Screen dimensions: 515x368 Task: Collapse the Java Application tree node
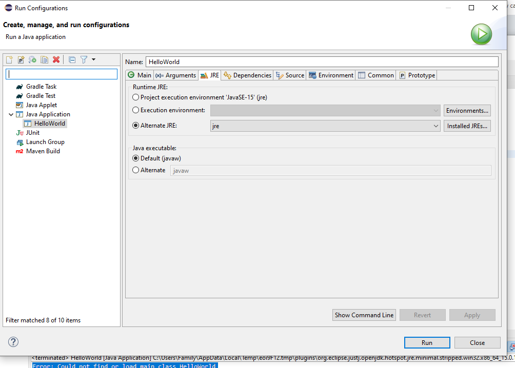tap(11, 114)
